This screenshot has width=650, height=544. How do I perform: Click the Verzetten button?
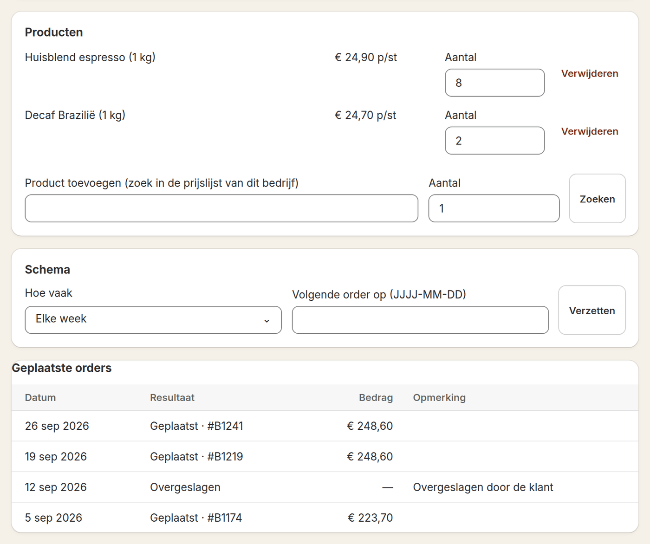pos(592,310)
